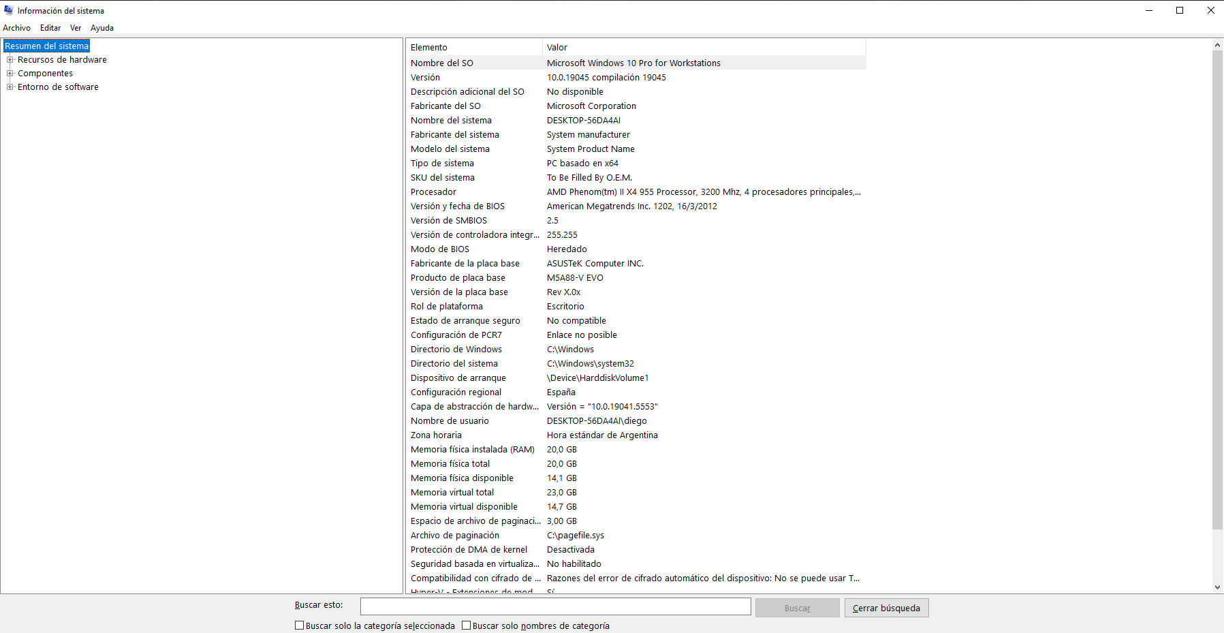Select Configuración regional row

(636, 392)
